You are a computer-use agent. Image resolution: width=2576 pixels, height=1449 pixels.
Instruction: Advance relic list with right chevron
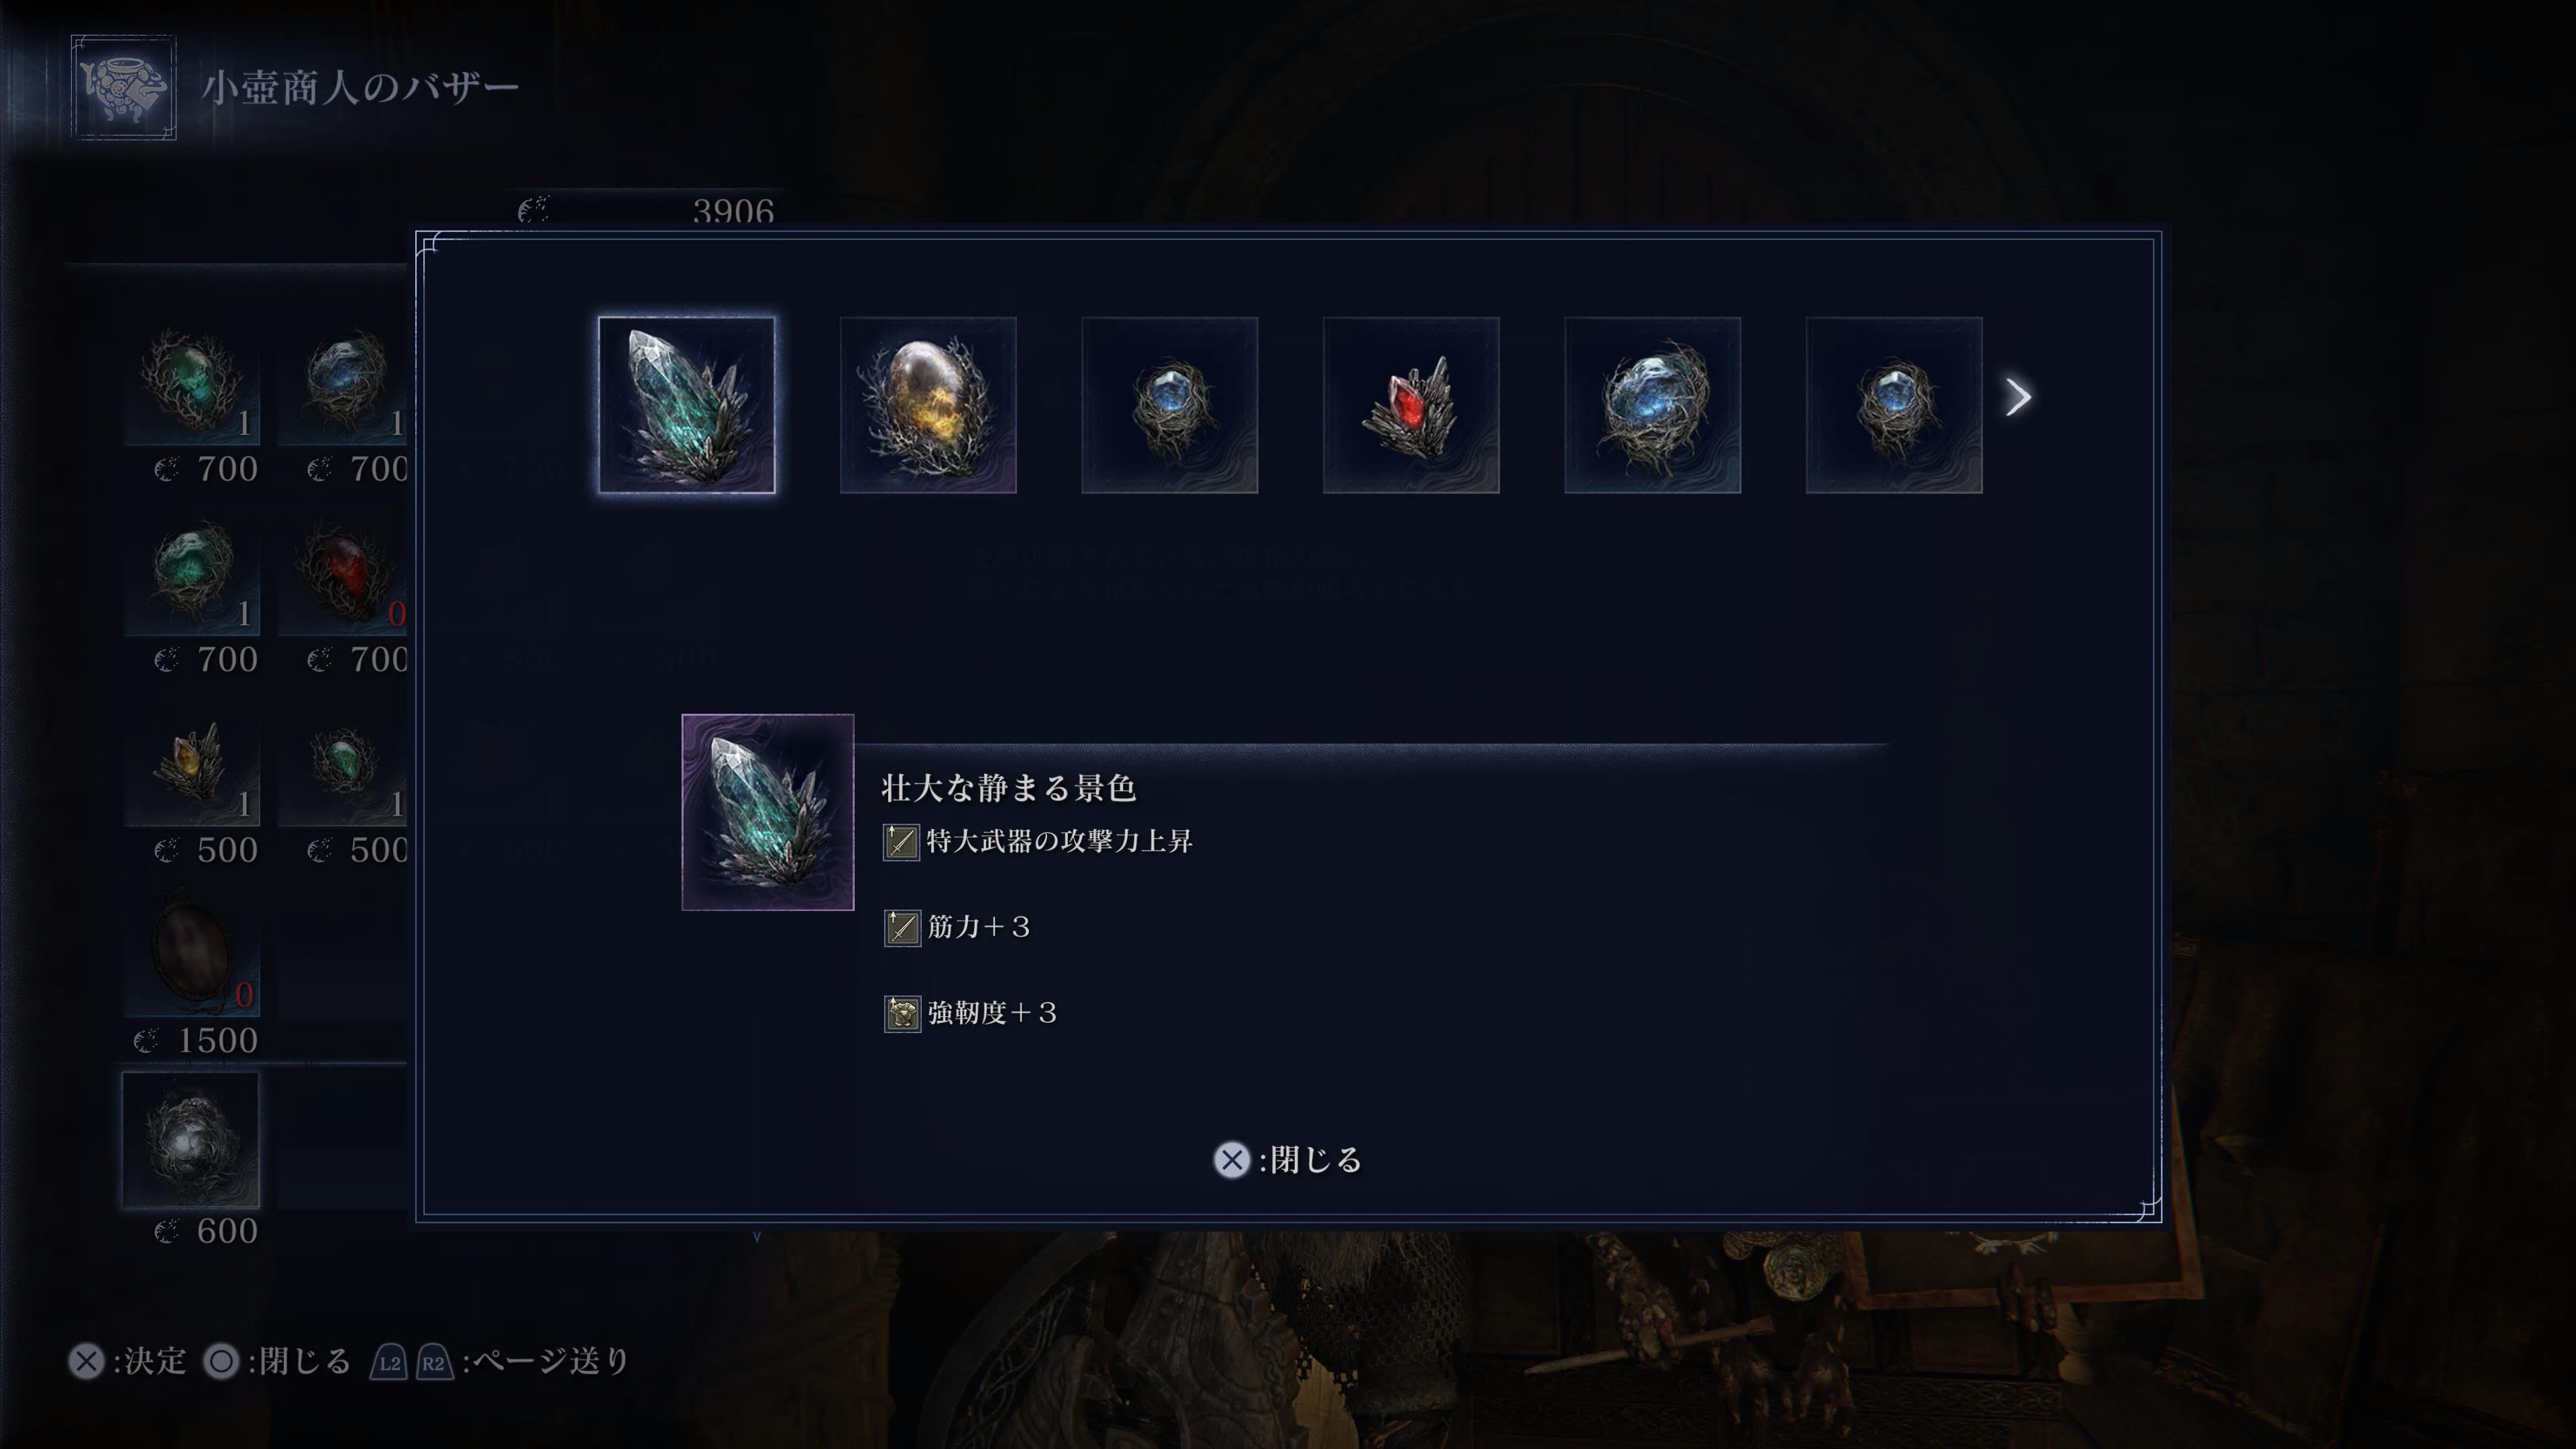(x=2018, y=397)
